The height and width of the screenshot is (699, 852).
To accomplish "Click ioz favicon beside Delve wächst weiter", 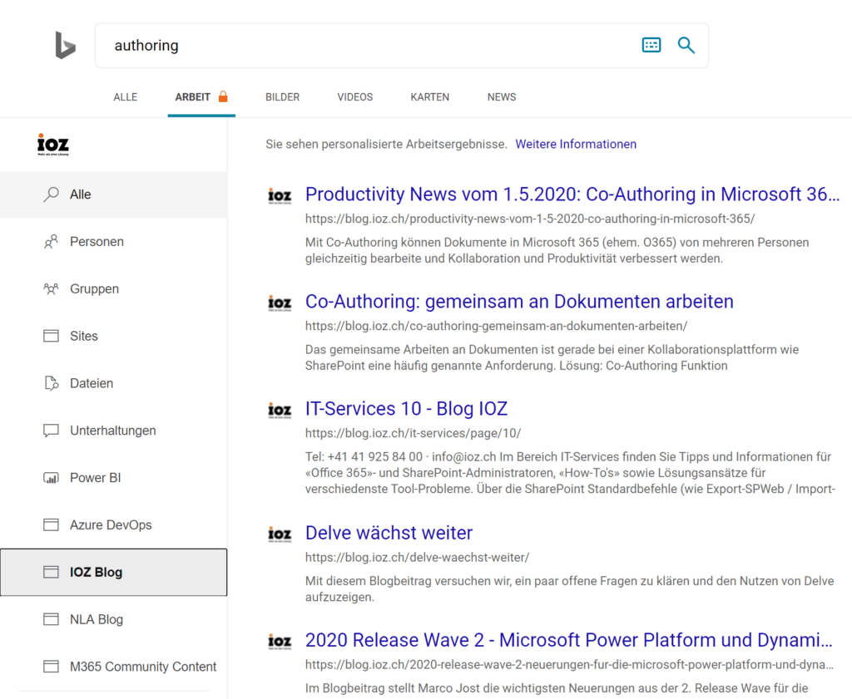I will point(280,534).
